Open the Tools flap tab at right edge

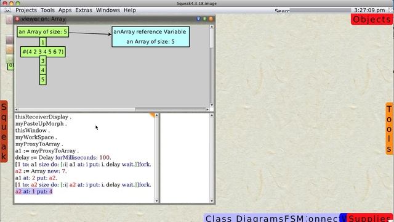(x=389, y=128)
